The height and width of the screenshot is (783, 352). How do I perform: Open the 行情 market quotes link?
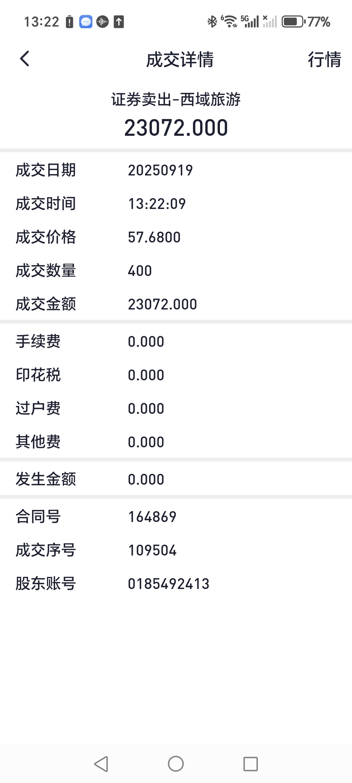pyautogui.click(x=324, y=59)
